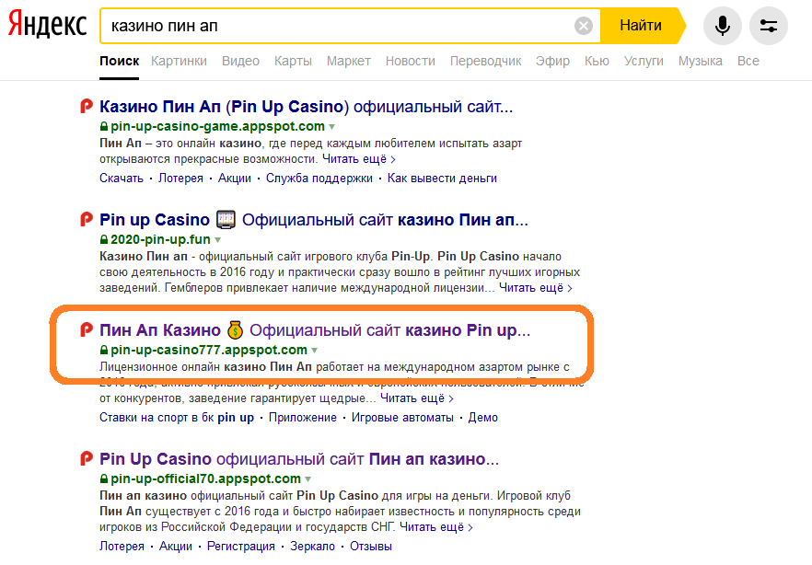Open Акции sitelink under first result
The height and width of the screenshot is (565, 812).
[x=235, y=179]
